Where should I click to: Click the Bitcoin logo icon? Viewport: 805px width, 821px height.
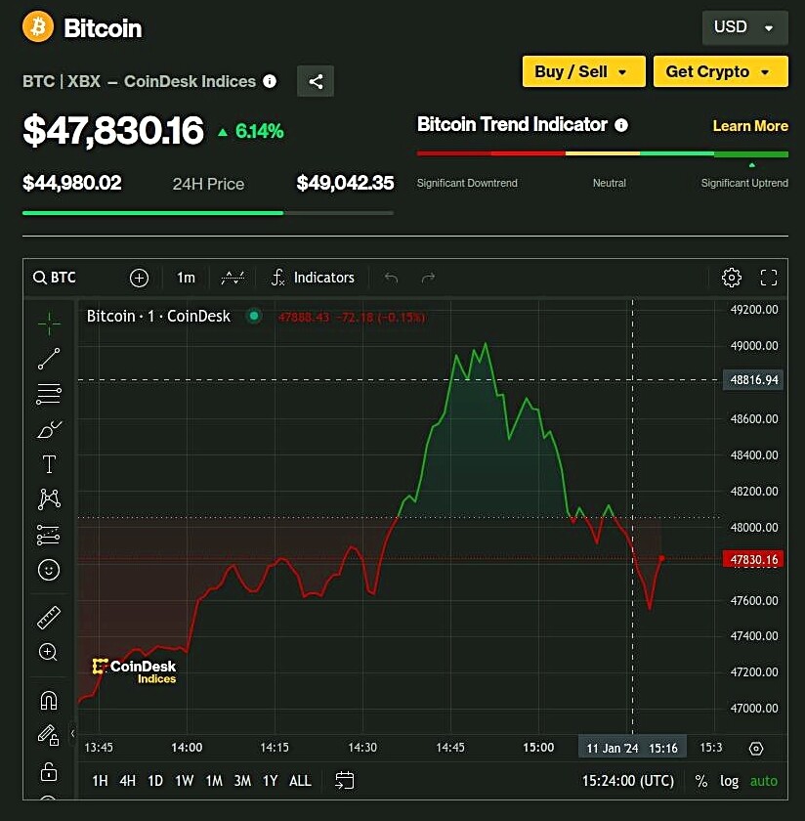[x=38, y=26]
